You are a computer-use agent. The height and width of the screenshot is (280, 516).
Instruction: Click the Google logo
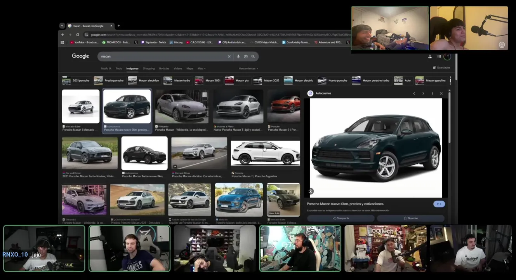pyautogui.click(x=80, y=56)
